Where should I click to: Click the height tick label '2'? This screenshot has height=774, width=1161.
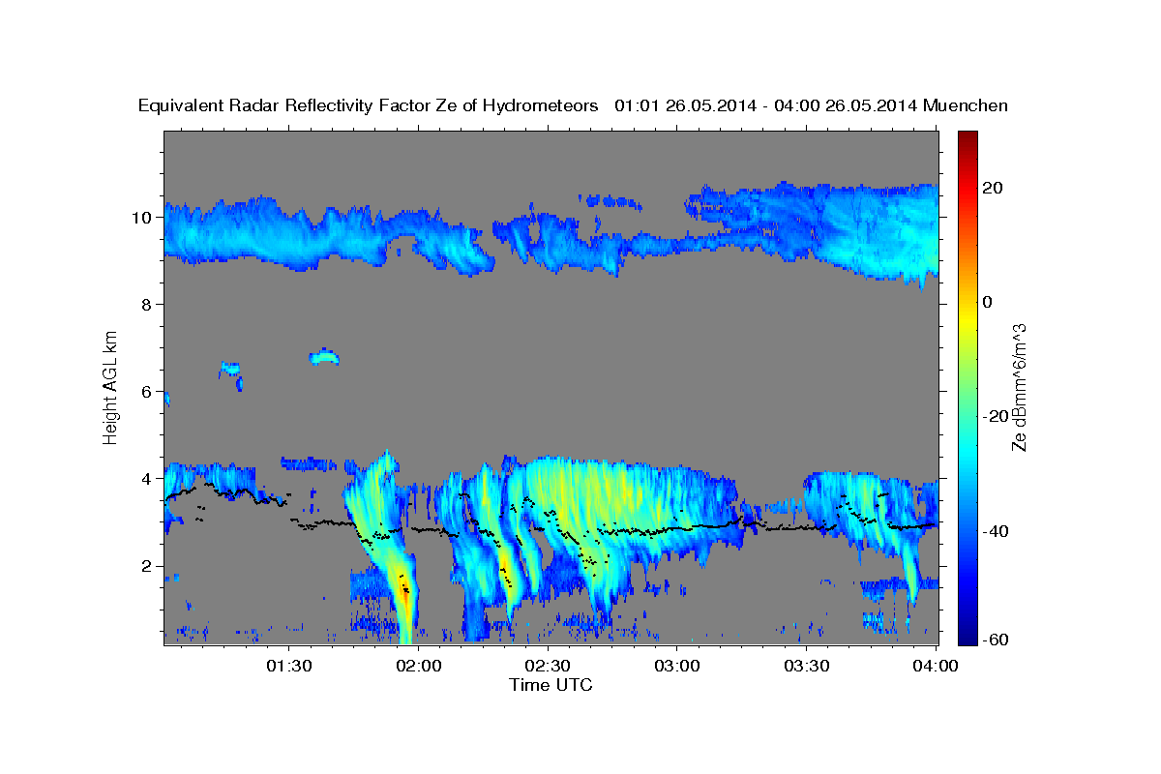pos(148,566)
